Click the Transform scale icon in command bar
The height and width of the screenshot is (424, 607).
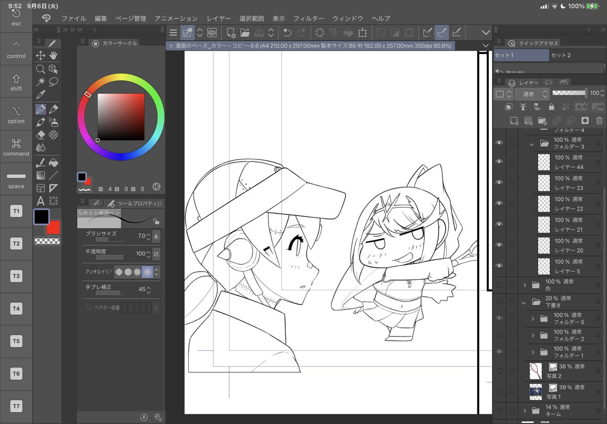(x=362, y=32)
